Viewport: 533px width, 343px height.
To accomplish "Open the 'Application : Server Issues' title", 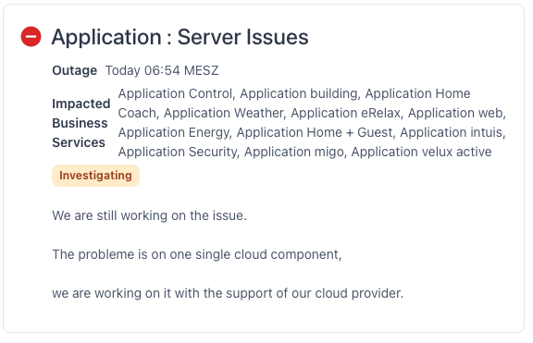I will pos(180,37).
